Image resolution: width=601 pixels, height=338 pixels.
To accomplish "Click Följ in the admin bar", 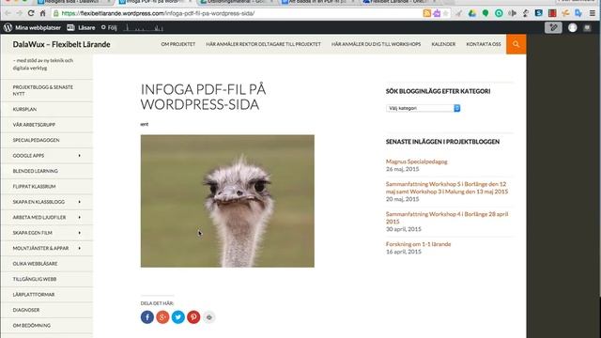I will (109, 27).
